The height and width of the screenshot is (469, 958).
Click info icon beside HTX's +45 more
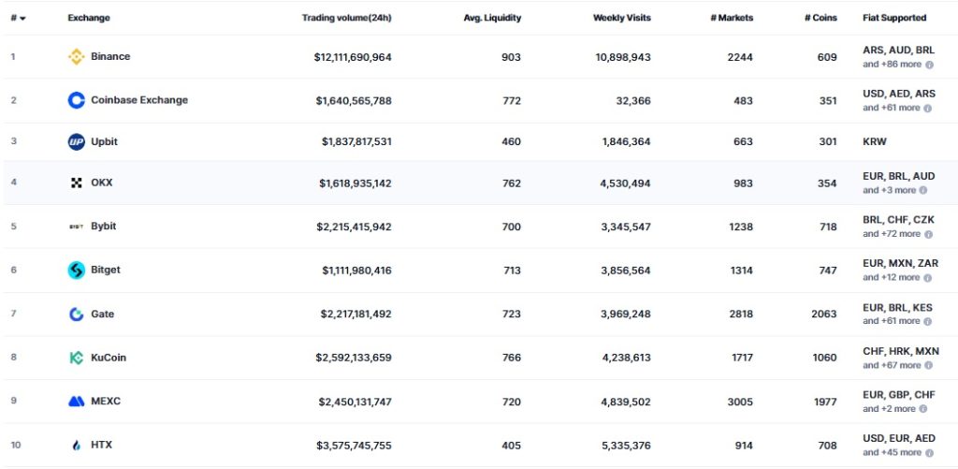pos(929,453)
